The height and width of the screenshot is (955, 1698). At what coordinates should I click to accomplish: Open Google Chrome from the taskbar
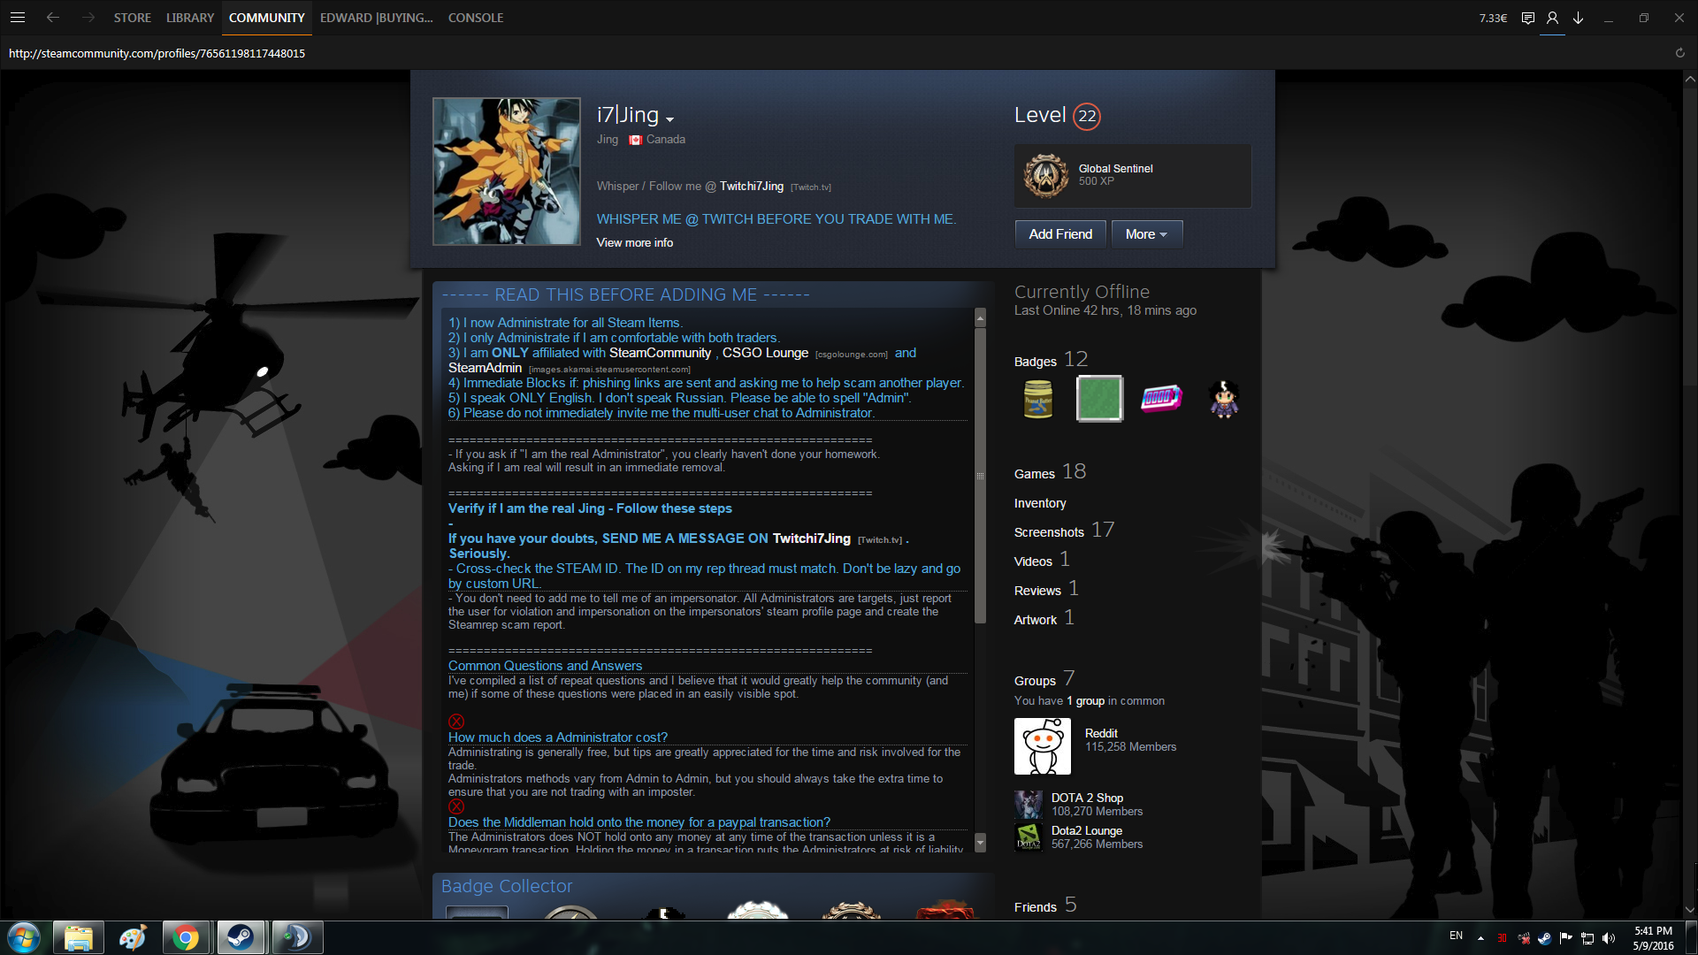pyautogui.click(x=186, y=937)
